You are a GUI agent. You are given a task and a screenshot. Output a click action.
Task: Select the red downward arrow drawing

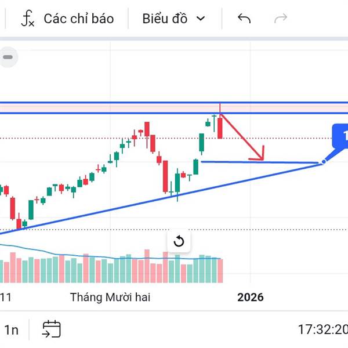[244, 137]
